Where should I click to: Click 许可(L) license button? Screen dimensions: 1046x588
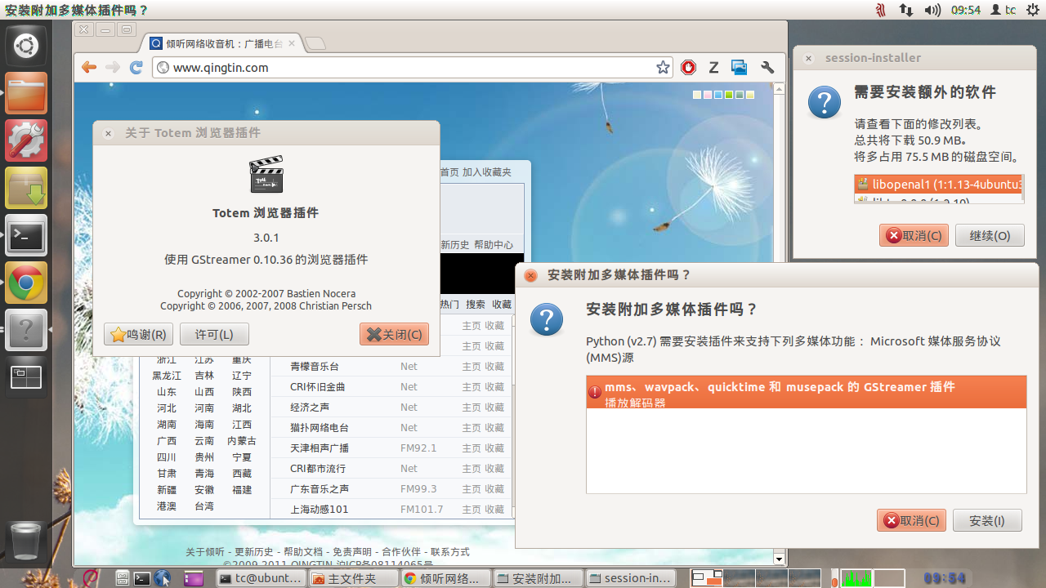tap(214, 334)
